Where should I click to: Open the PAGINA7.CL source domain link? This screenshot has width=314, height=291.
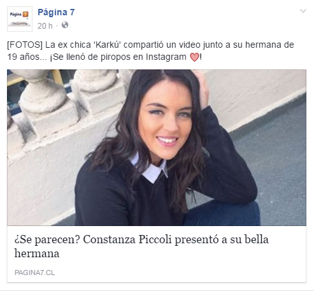(34, 273)
